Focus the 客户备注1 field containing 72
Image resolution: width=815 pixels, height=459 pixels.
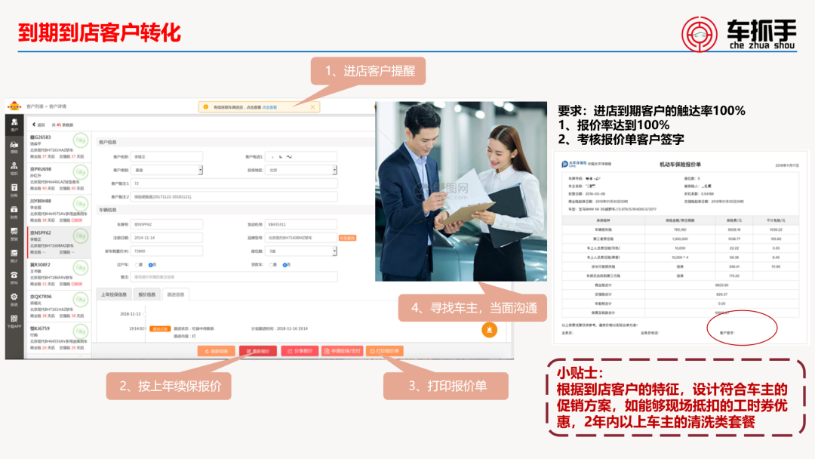coord(234,183)
